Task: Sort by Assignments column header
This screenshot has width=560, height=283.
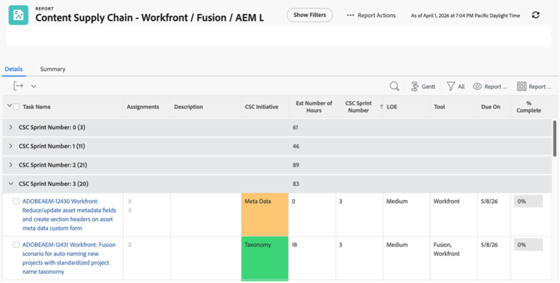Action: click(143, 107)
